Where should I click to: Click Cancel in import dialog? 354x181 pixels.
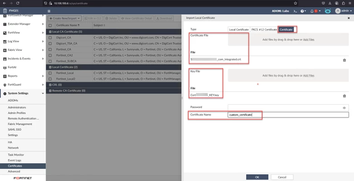click(282, 177)
